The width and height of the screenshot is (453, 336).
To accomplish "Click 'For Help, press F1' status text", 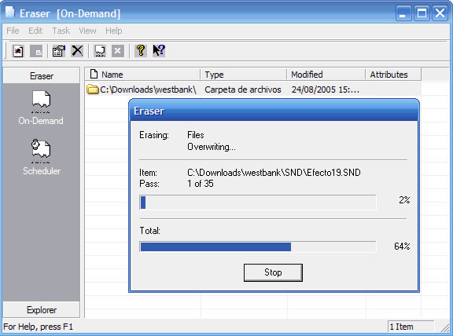I will 38,327.
